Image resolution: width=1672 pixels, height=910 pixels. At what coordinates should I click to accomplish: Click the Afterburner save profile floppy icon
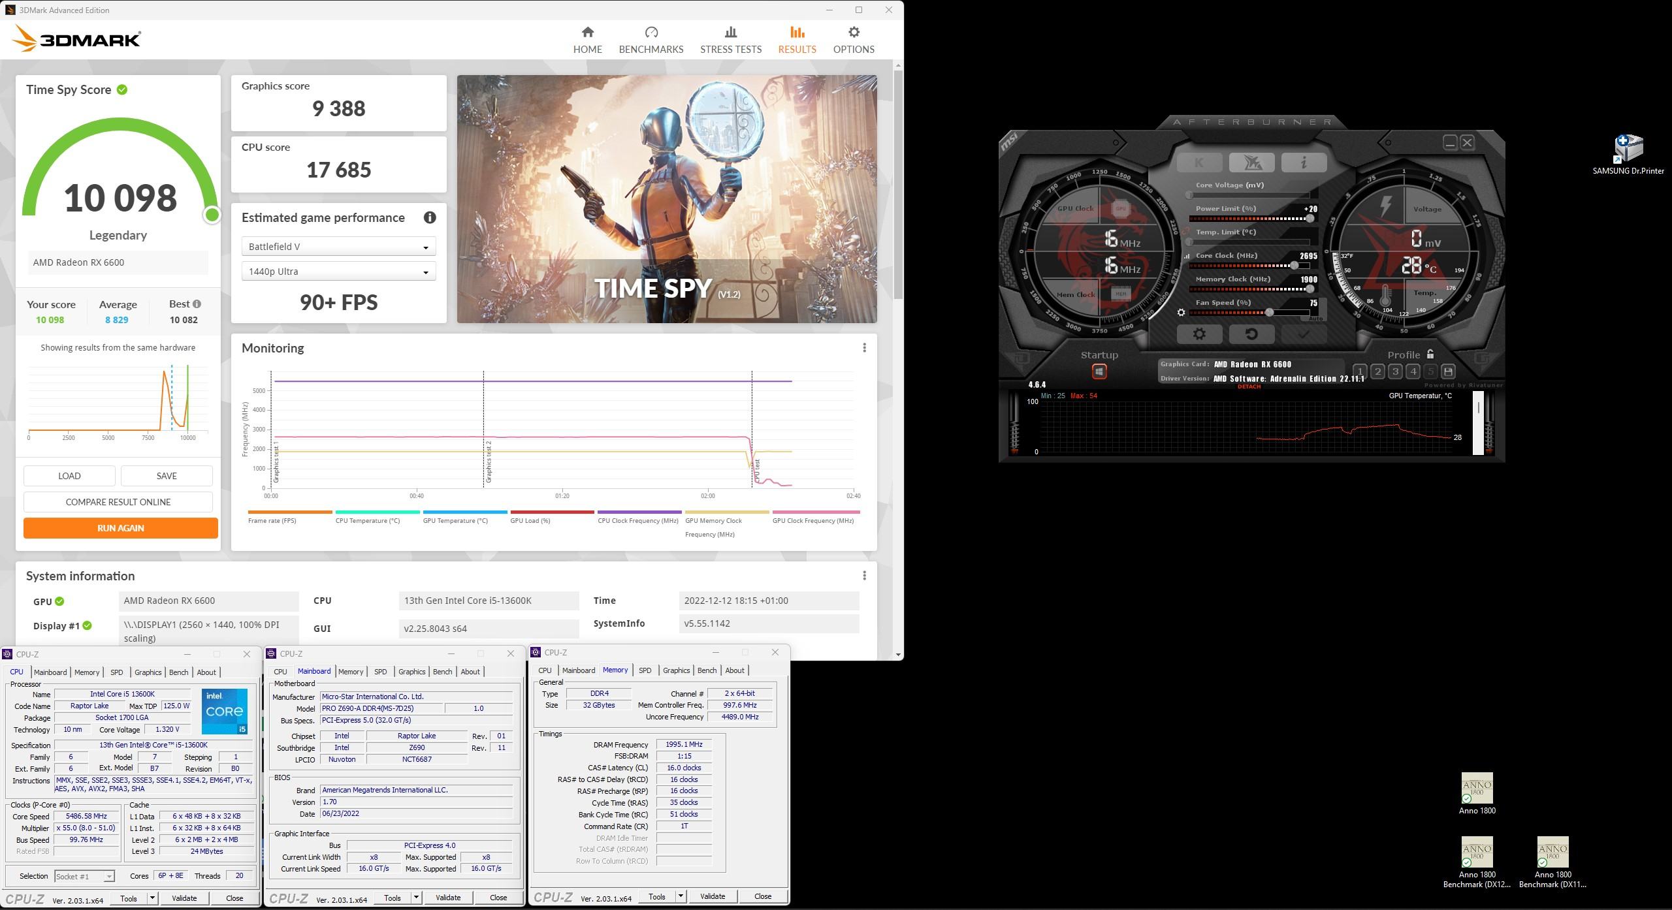1448,371
